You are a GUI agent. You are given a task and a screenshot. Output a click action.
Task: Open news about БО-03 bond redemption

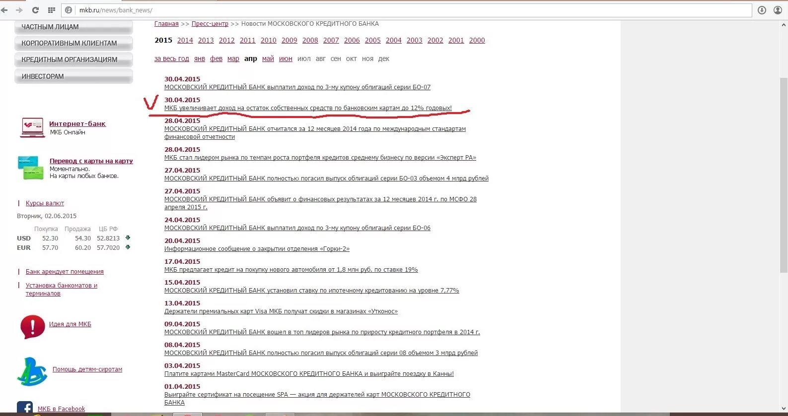pos(326,178)
